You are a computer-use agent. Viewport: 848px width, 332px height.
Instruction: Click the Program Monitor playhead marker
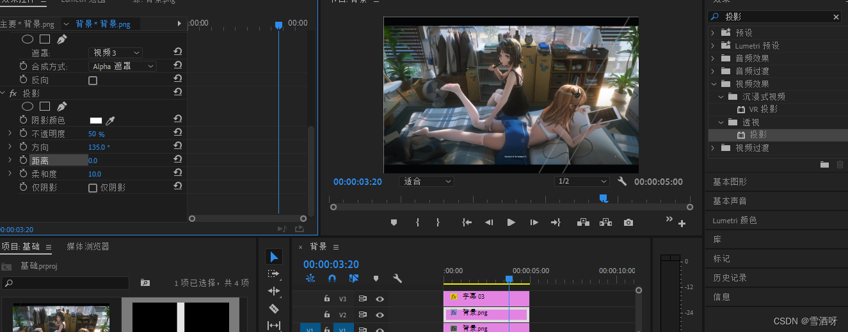[604, 199]
